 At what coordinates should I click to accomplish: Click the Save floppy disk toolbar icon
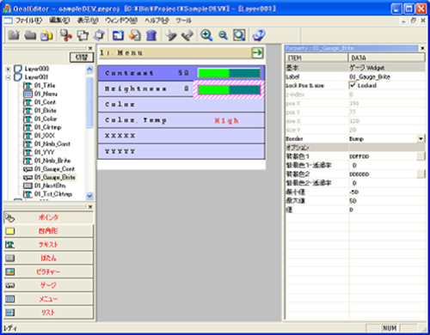pos(46,35)
